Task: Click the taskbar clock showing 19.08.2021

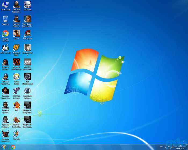Action: pyautogui.click(x=180, y=147)
